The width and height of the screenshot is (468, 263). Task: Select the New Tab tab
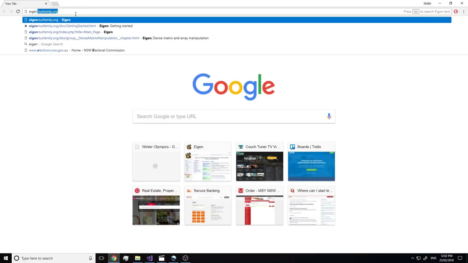click(x=24, y=4)
